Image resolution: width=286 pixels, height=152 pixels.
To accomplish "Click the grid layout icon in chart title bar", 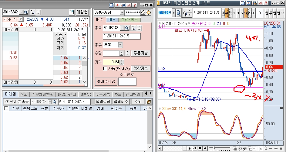I will tap(249, 3).
